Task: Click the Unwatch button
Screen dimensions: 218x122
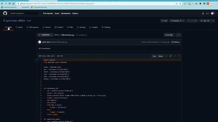Action: 176,21
